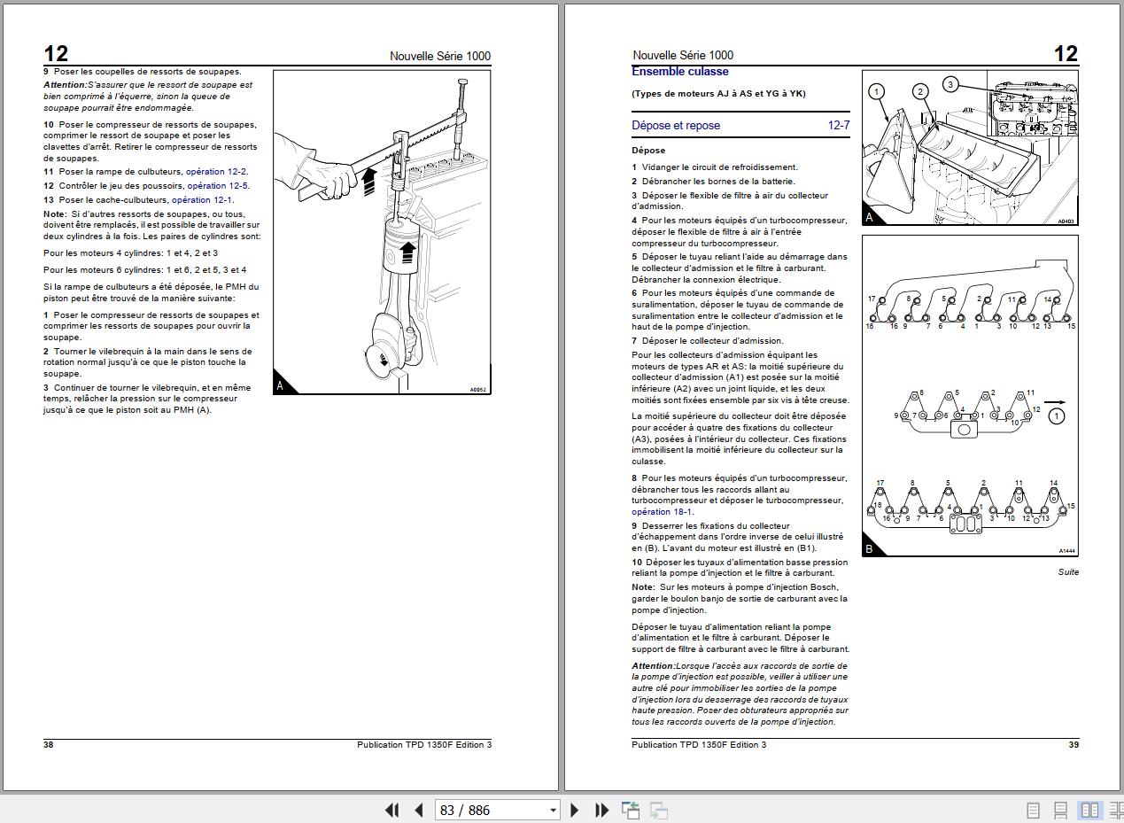Click the Dépose et repose heading
This screenshot has height=823, width=1124.
tap(676, 125)
